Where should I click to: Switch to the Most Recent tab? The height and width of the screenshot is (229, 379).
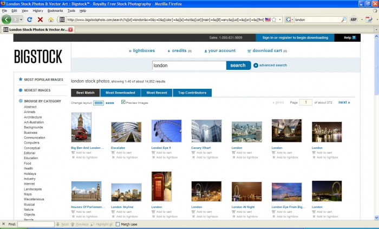coord(156,93)
